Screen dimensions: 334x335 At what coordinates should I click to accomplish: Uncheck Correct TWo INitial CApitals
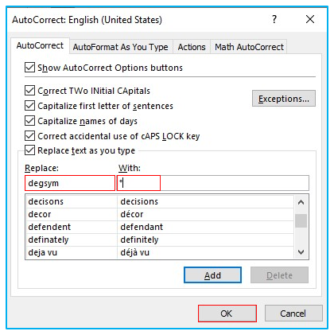29,91
